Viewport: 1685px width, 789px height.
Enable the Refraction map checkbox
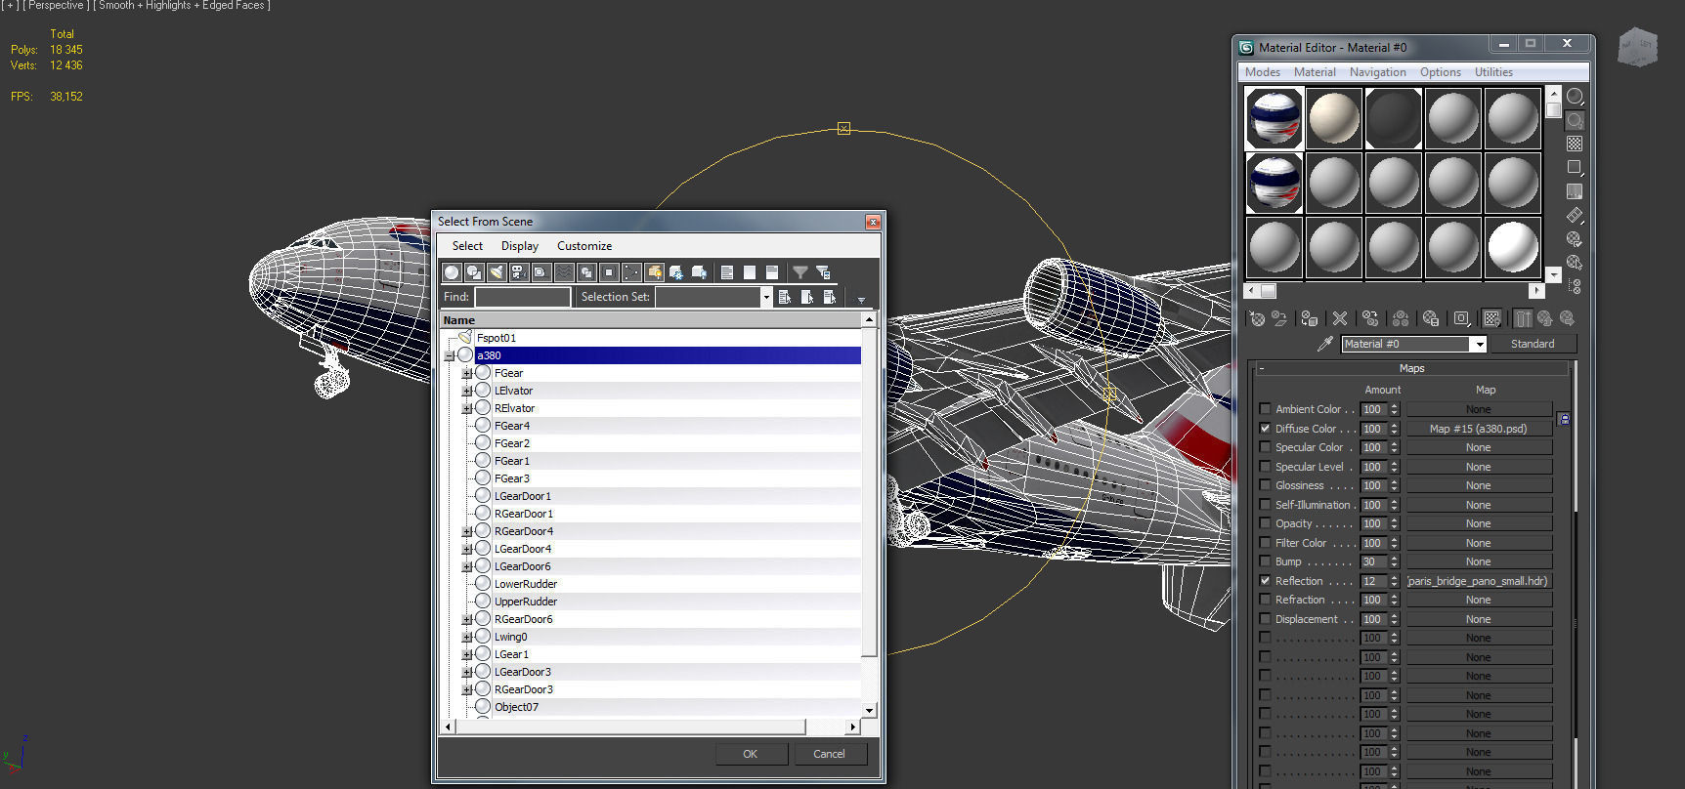[x=1266, y=600]
